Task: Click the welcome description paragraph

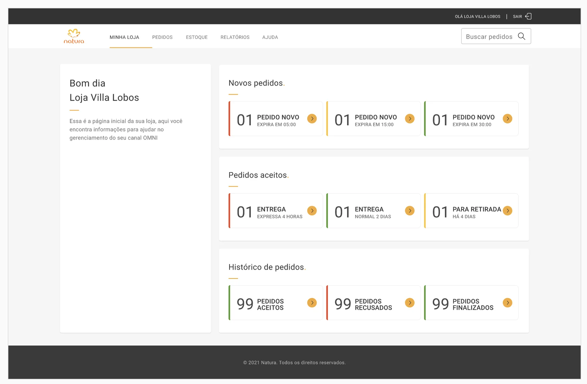Action: [126, 130]
